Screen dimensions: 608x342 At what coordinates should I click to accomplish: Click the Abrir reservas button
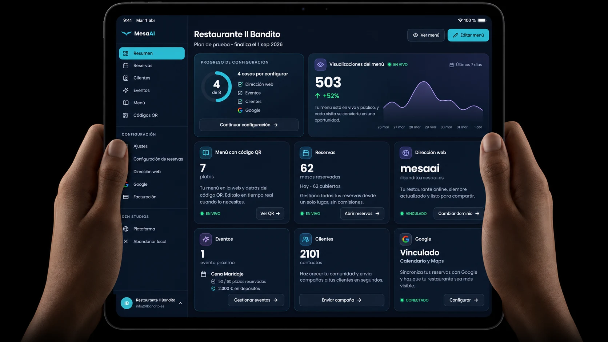362,214
